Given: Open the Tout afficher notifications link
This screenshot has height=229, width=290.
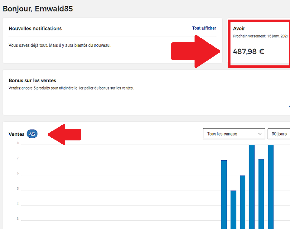Looking at the screenshot, I should [204, 28].
